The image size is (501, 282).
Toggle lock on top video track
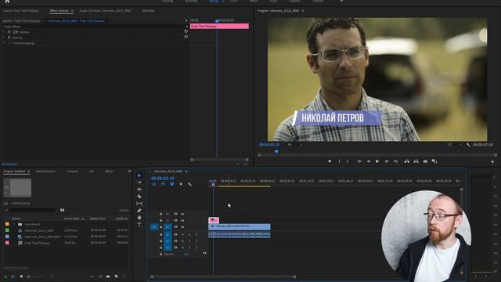tap(160, 214)
